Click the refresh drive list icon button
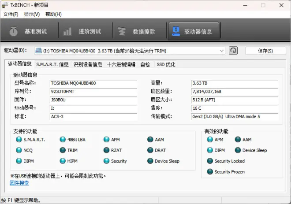This screenshot has width=291, height=204. click(233, 51)
